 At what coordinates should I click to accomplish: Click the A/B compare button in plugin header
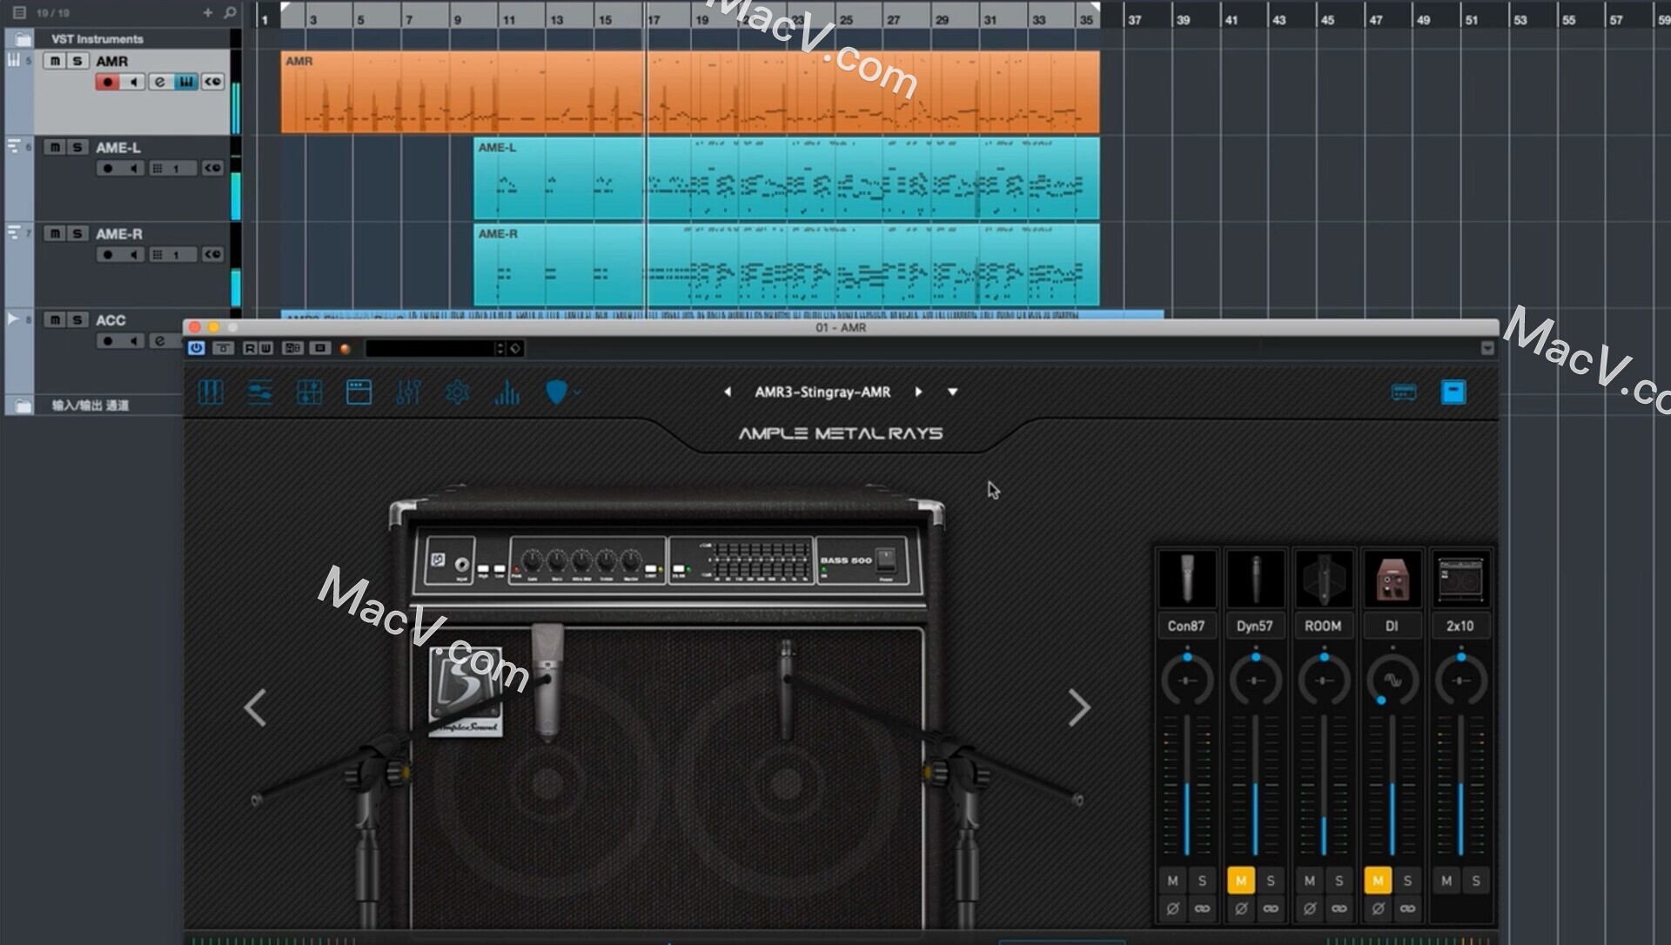[x=292, y=348]
